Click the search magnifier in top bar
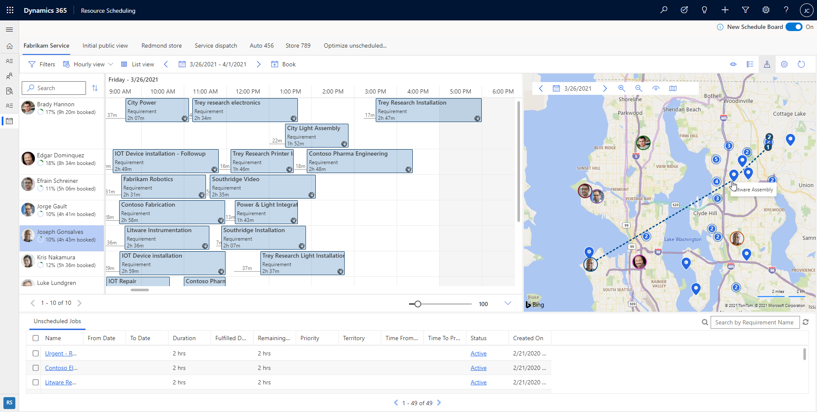This screenshot has width=817, height=412. (664, 10)
